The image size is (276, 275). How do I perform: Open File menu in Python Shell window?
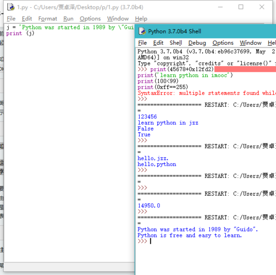point(142,43)
